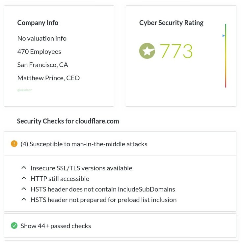This screenshot has height=245, width=242.
Task: Click the 470 Employees line
Action: pos(39,52)
